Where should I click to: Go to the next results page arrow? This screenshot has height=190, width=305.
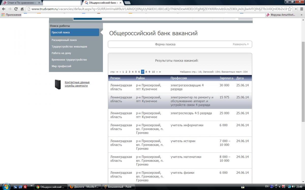pyautogui.click(x=157, y=72)
